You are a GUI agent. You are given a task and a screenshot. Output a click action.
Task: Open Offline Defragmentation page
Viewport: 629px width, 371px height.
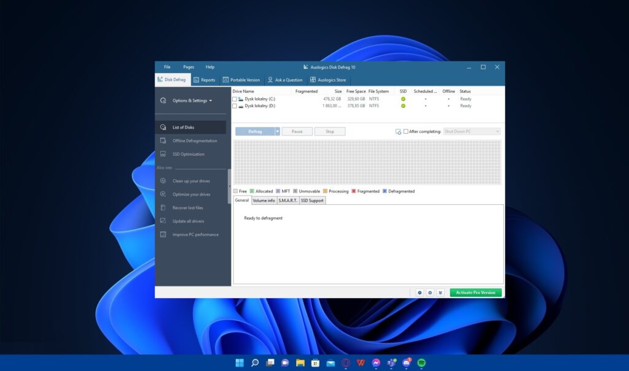click(195, 140)
